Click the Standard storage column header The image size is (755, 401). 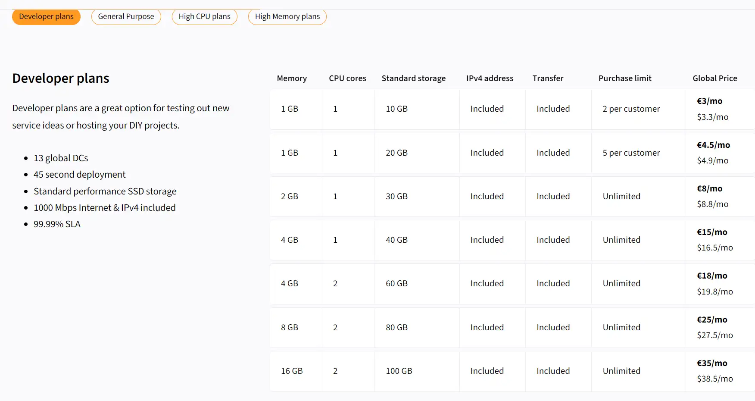[413, 78]
